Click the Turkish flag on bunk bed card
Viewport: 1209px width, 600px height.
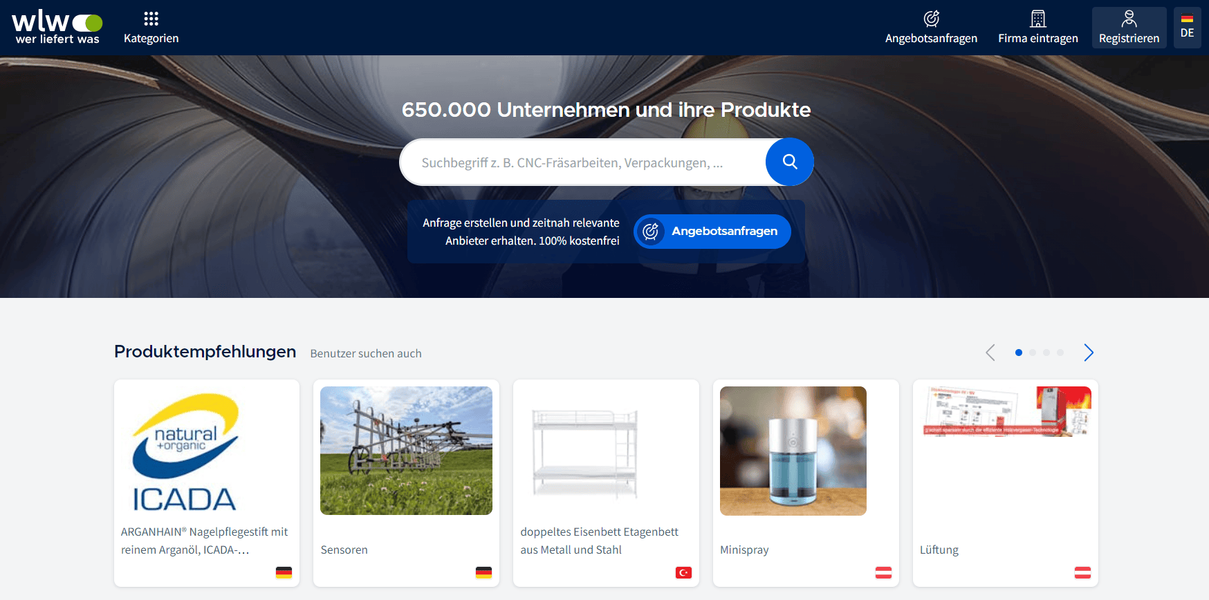[683, 572]
